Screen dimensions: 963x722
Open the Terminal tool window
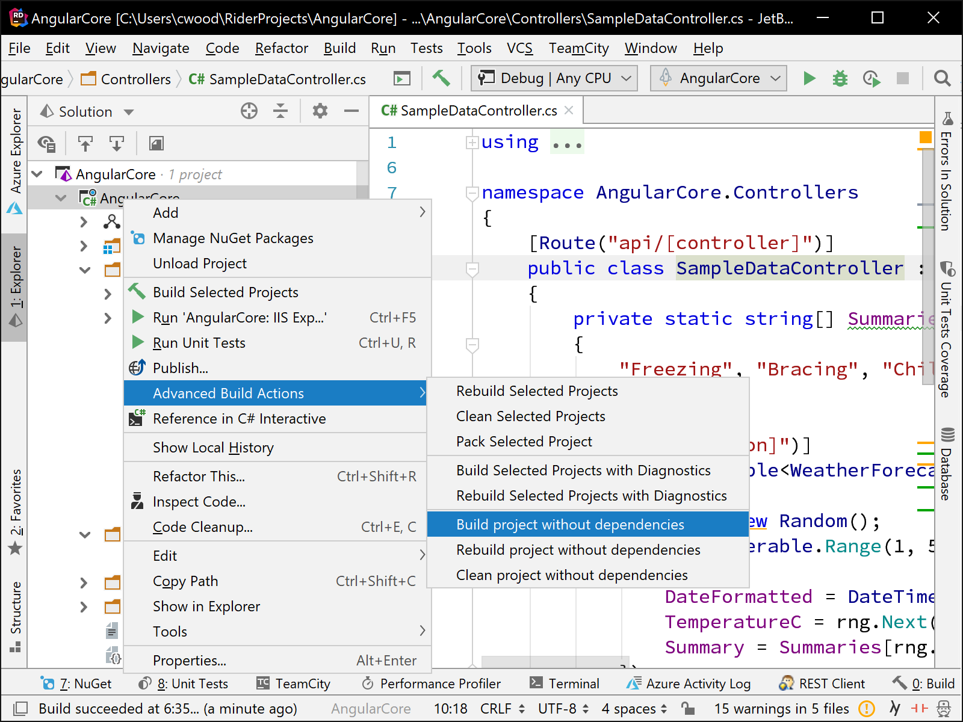point(565,684)
